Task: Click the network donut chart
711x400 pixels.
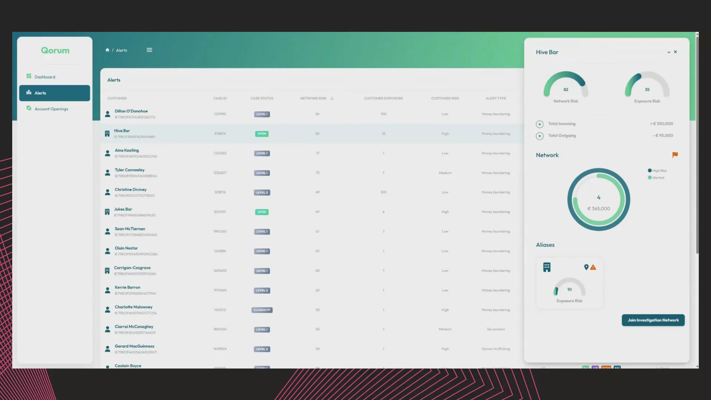Action: (x=598, y=200)
